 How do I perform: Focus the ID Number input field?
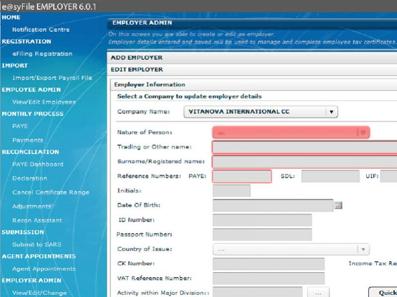pyautogui.click(x=262, y=220)
